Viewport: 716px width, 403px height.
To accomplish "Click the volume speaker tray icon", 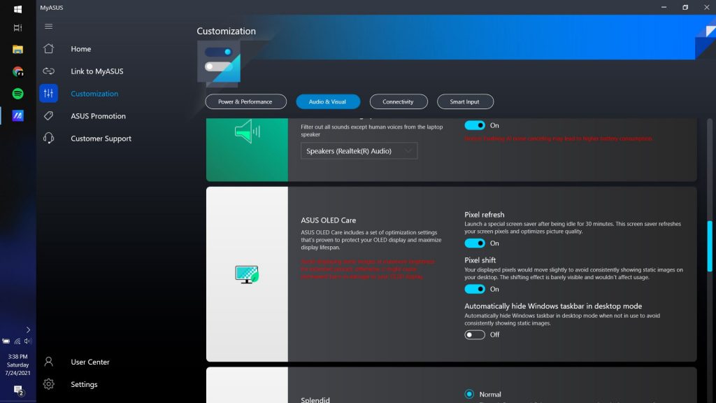I will tap(28, 341).
